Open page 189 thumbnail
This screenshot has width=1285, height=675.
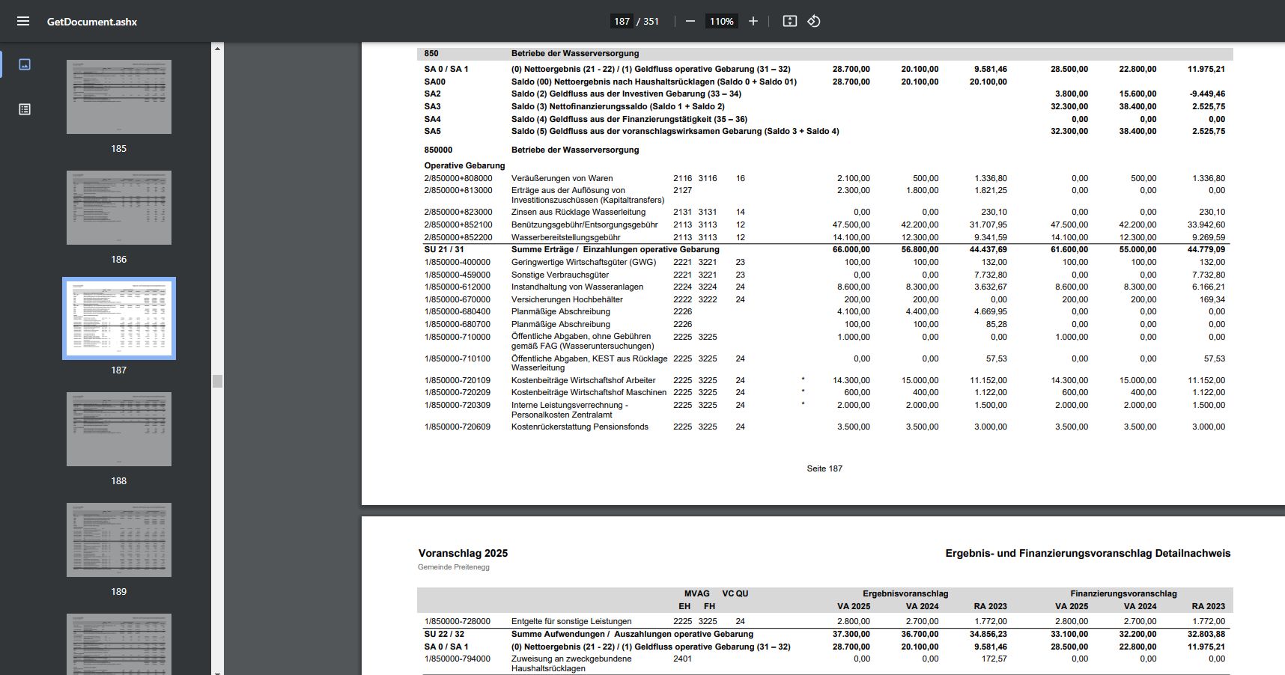(x=119, y=540)
